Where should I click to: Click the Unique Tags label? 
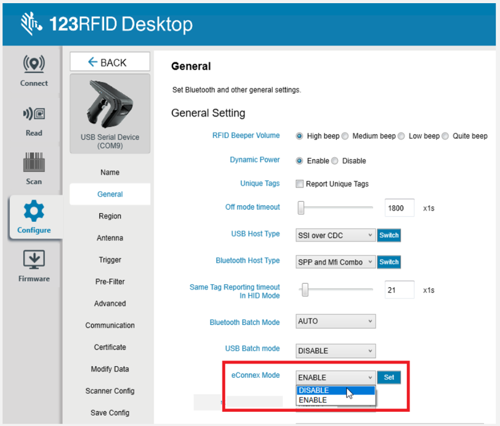pos(260,184)
